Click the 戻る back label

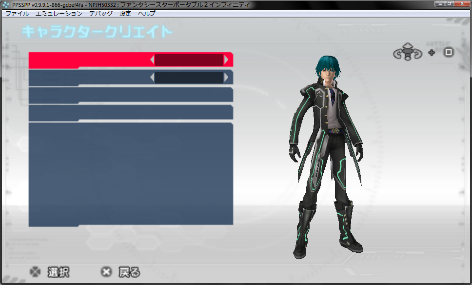click(129, 272)
